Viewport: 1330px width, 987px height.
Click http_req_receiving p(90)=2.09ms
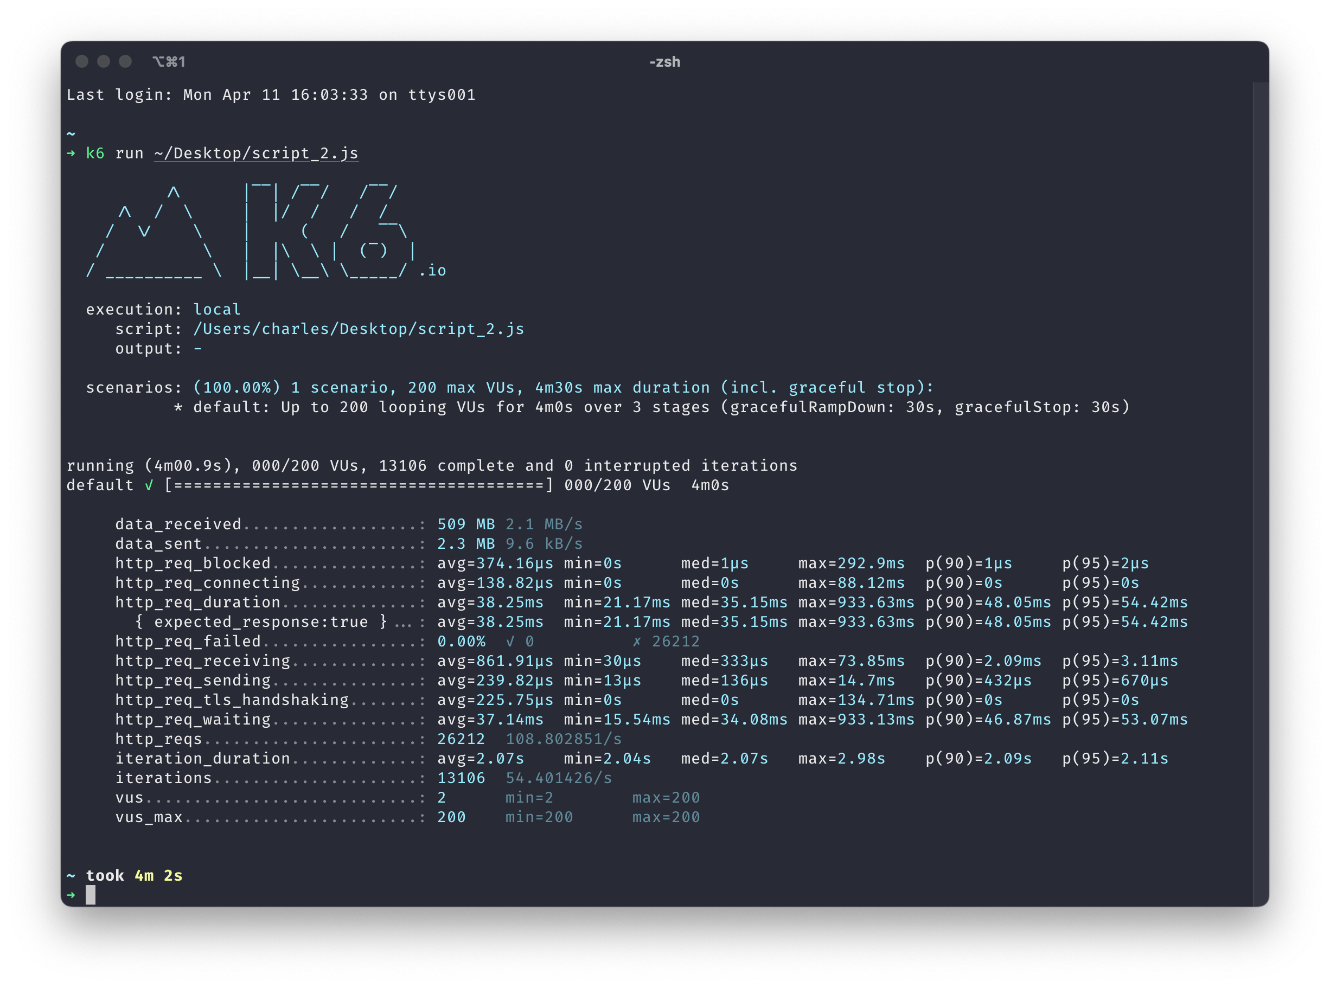[x=983, y=661]
